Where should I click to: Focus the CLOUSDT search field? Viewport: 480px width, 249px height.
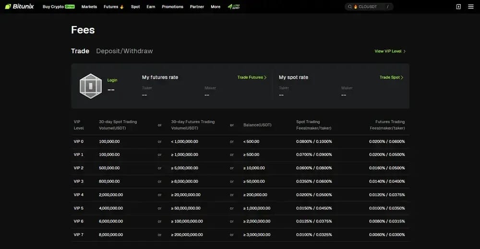pyautogui.click(x=369, y=6)
